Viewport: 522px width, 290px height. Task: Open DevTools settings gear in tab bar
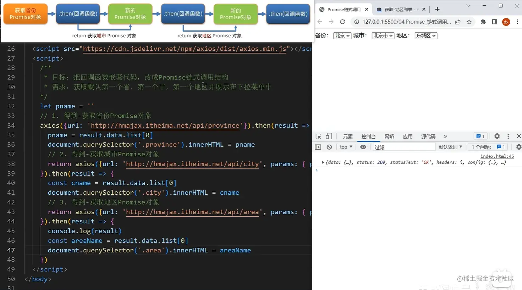(x=497, y=136)
